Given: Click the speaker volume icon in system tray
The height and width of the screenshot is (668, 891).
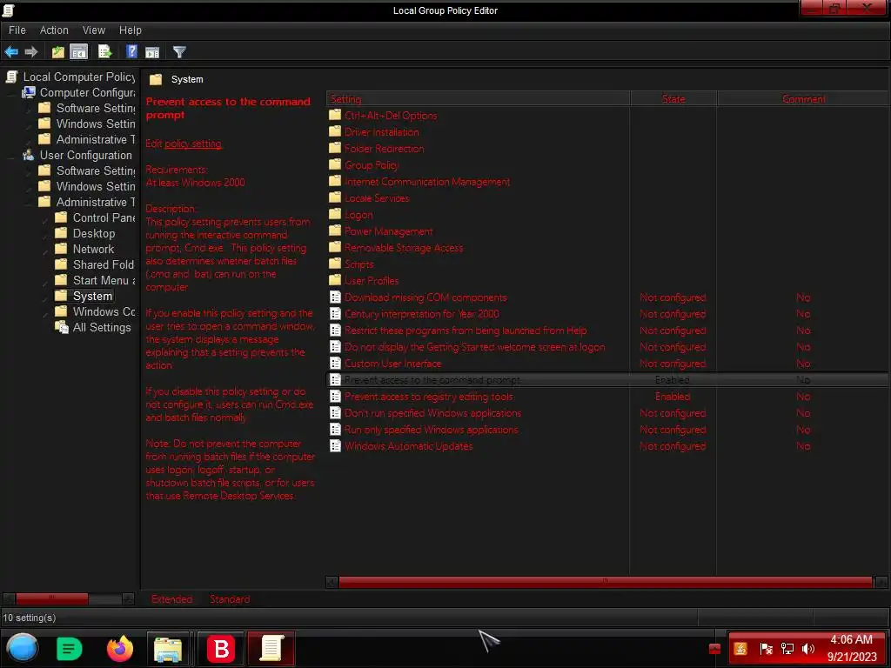Looking at the screenshot, I should [x=808, y=649].
